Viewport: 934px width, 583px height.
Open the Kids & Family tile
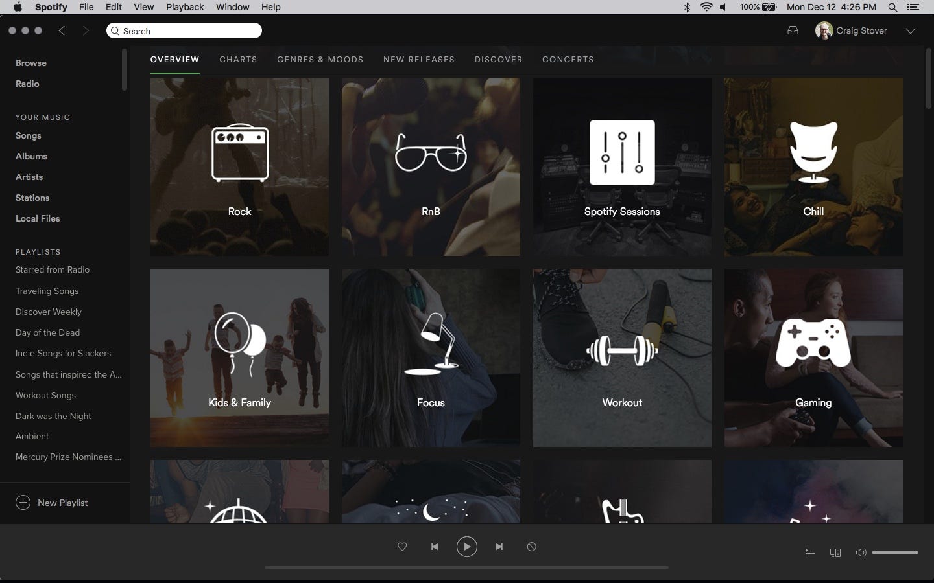[x=239, y=358]
